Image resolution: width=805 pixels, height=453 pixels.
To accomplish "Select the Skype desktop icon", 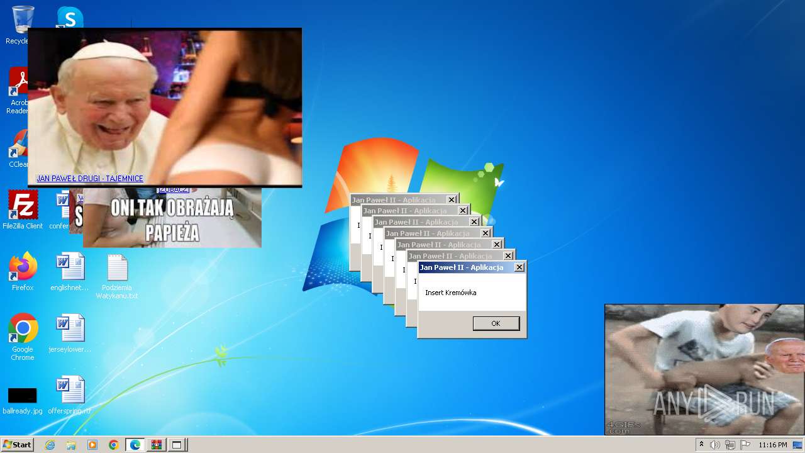I will pyautogui.click(x=70, y=17).
